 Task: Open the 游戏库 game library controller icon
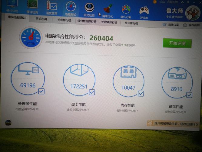coord(144,13)
